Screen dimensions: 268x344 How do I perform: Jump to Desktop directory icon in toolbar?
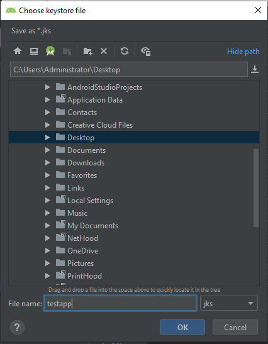[x=34, y=51]
